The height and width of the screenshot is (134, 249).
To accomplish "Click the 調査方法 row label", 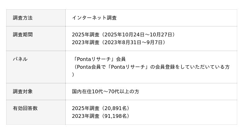I will 23,18.
